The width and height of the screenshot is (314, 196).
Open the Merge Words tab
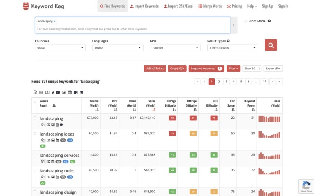(x=210, y=6)
